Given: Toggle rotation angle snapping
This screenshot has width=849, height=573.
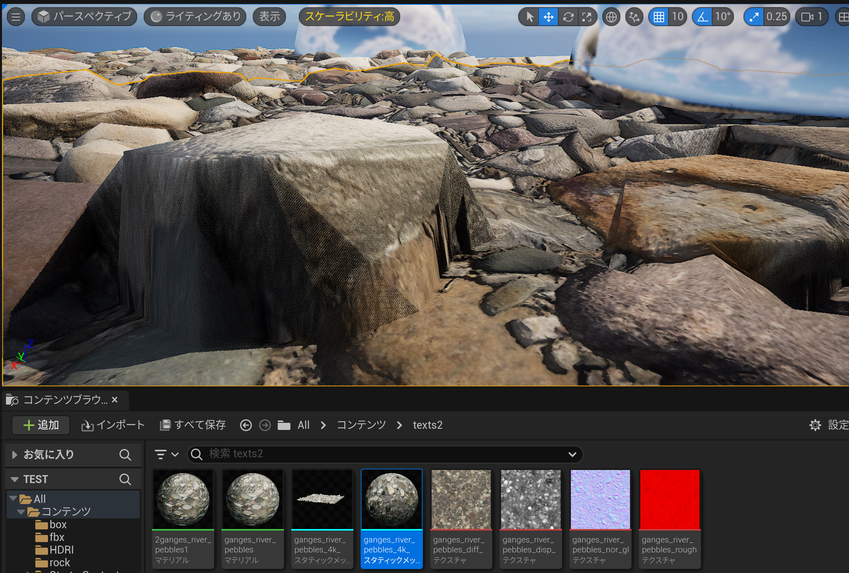Looking at the screenshot, I should 703,17.
